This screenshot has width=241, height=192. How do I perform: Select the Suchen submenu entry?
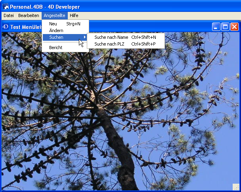click(x=65, y=37)
